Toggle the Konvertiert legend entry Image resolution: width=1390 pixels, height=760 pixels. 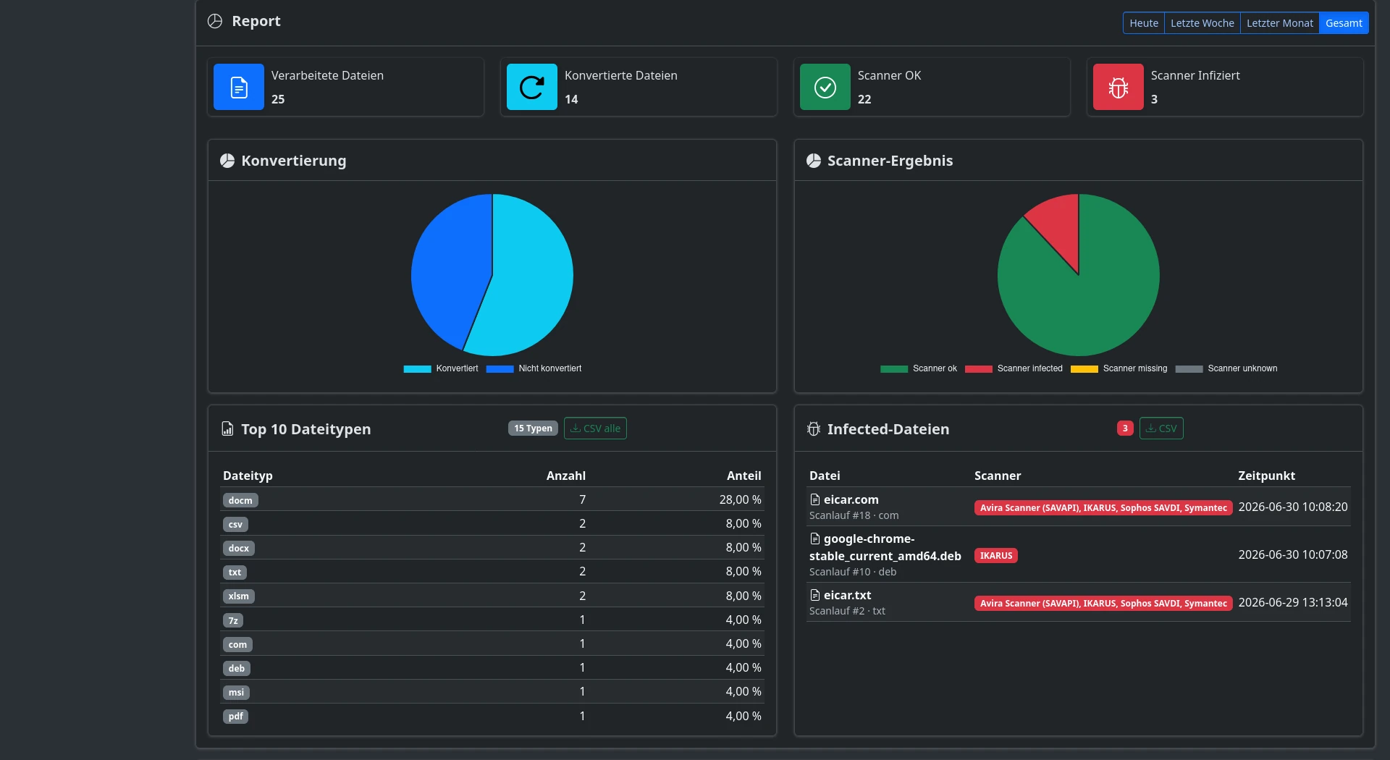[441, 368]
